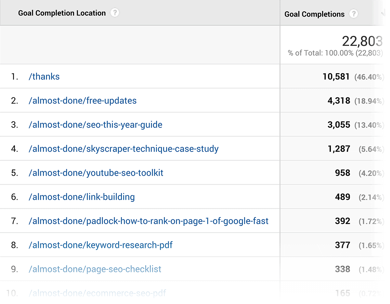Open /almost-done/link-building link
The width and height of the screenshot is (390, 304).
click(82, 197)
